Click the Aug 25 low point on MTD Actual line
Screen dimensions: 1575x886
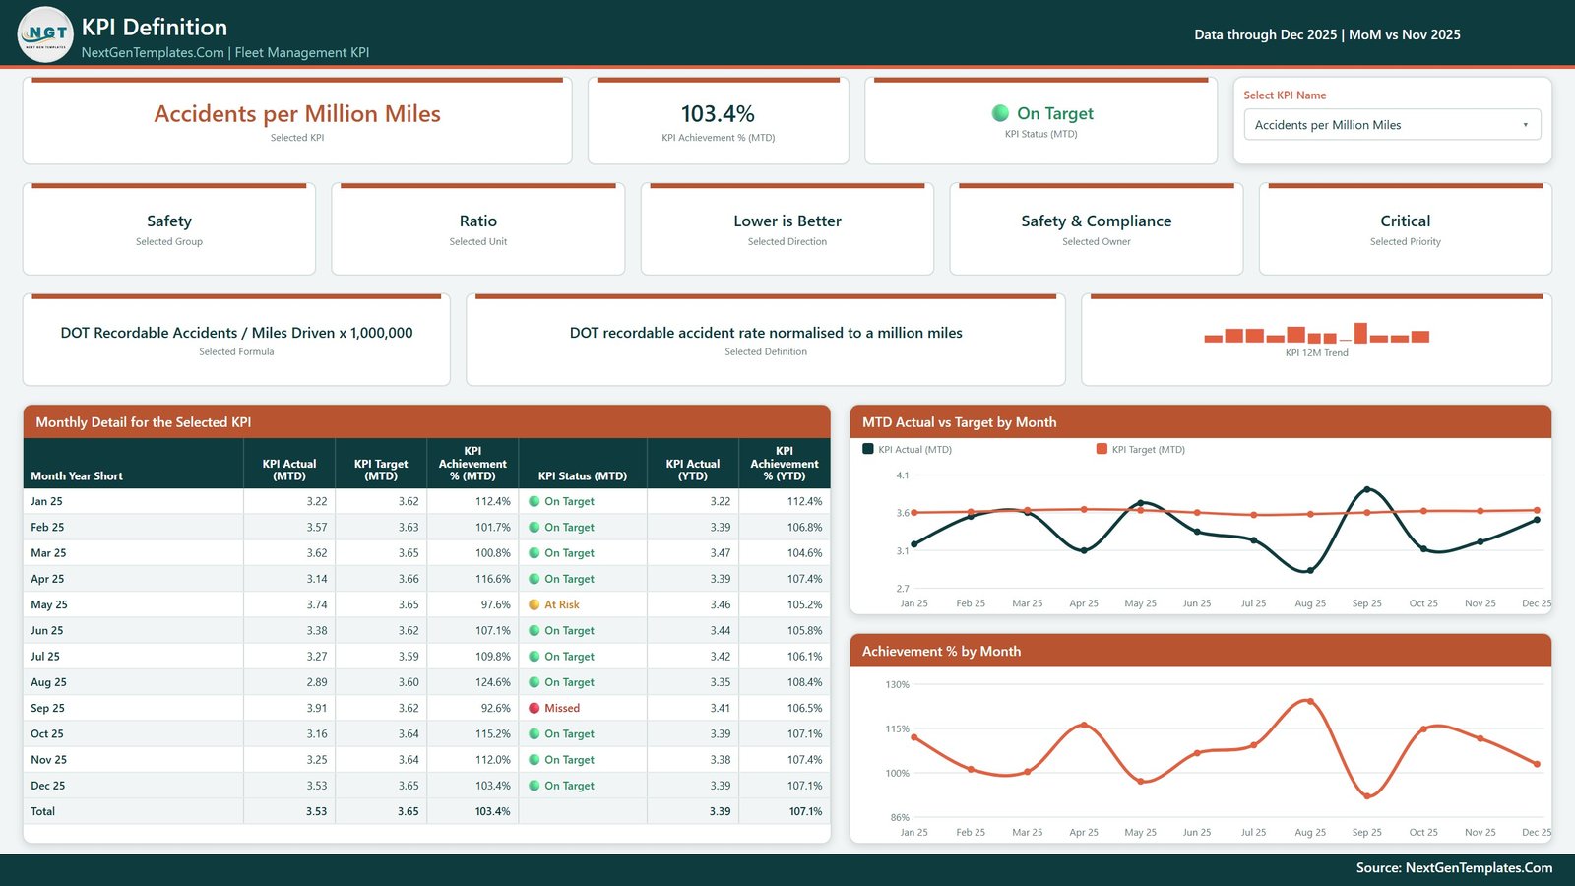[x=1310, y=570]
